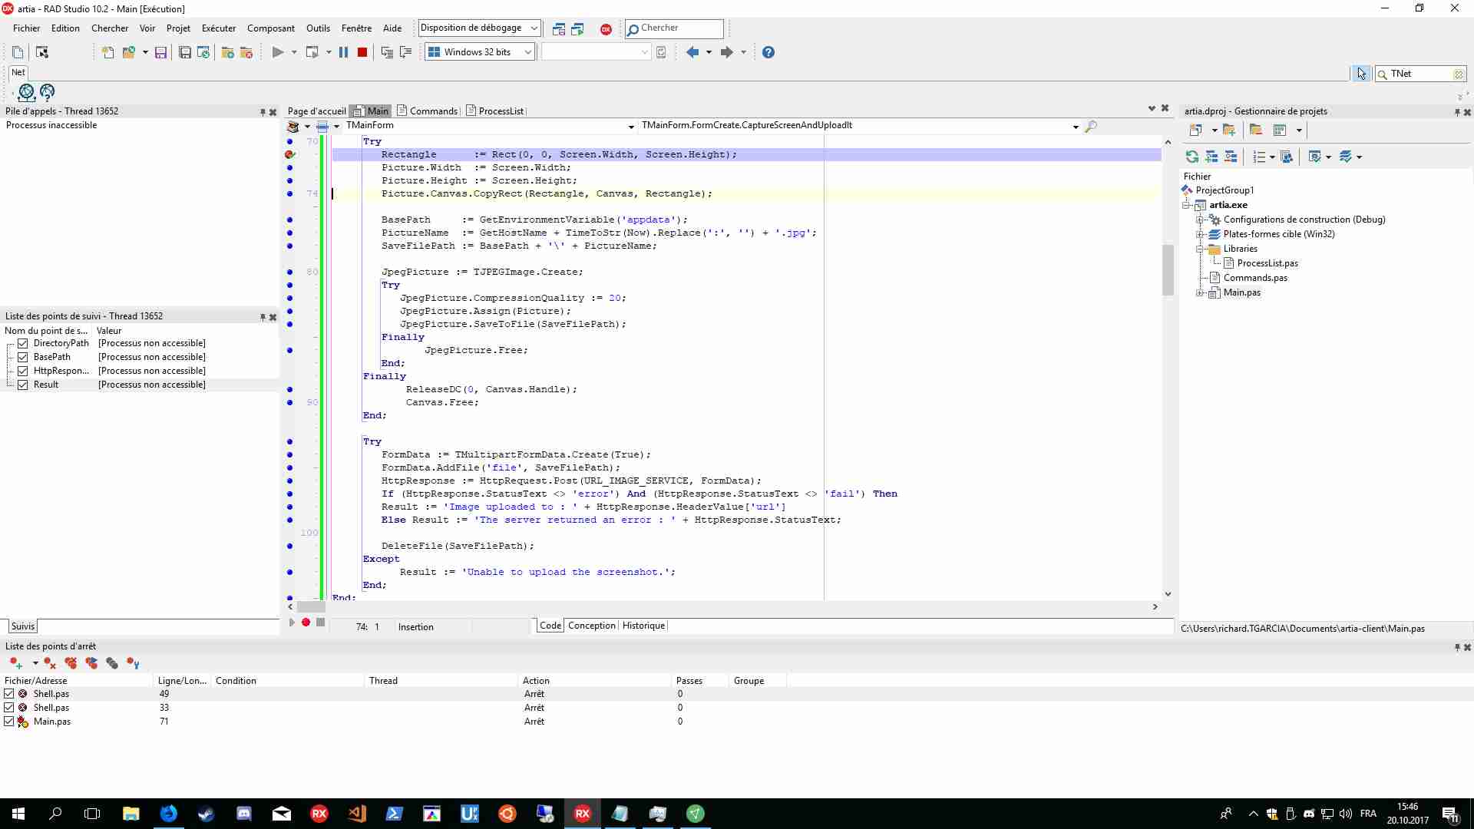The image size is (1474, 829).
Task: Open the Exécuter menu
Action: 219,28
